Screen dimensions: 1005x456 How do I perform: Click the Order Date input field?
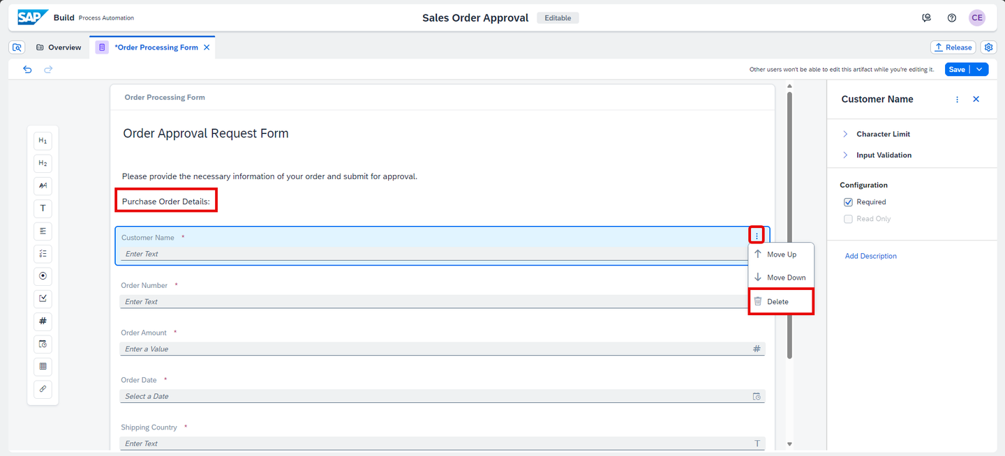pyautogui.click(x=442, y=396)
